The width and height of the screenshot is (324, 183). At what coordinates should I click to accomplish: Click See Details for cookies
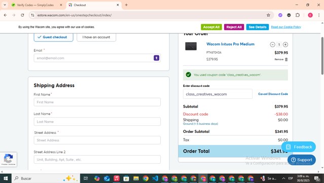(258, 27)
